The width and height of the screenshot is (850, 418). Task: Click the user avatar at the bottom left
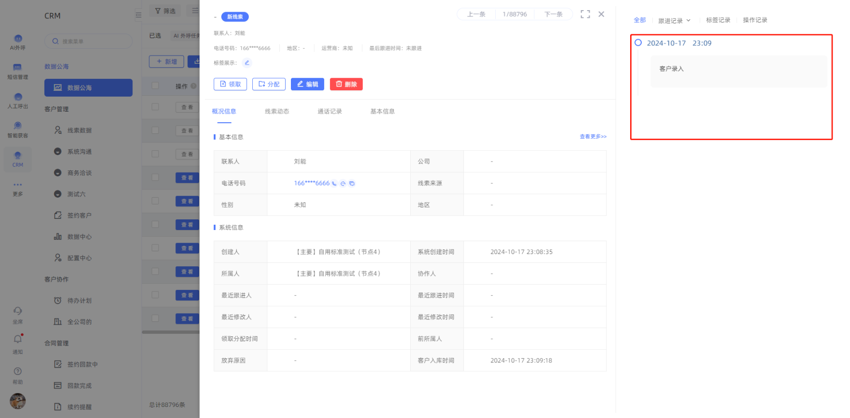18,401
